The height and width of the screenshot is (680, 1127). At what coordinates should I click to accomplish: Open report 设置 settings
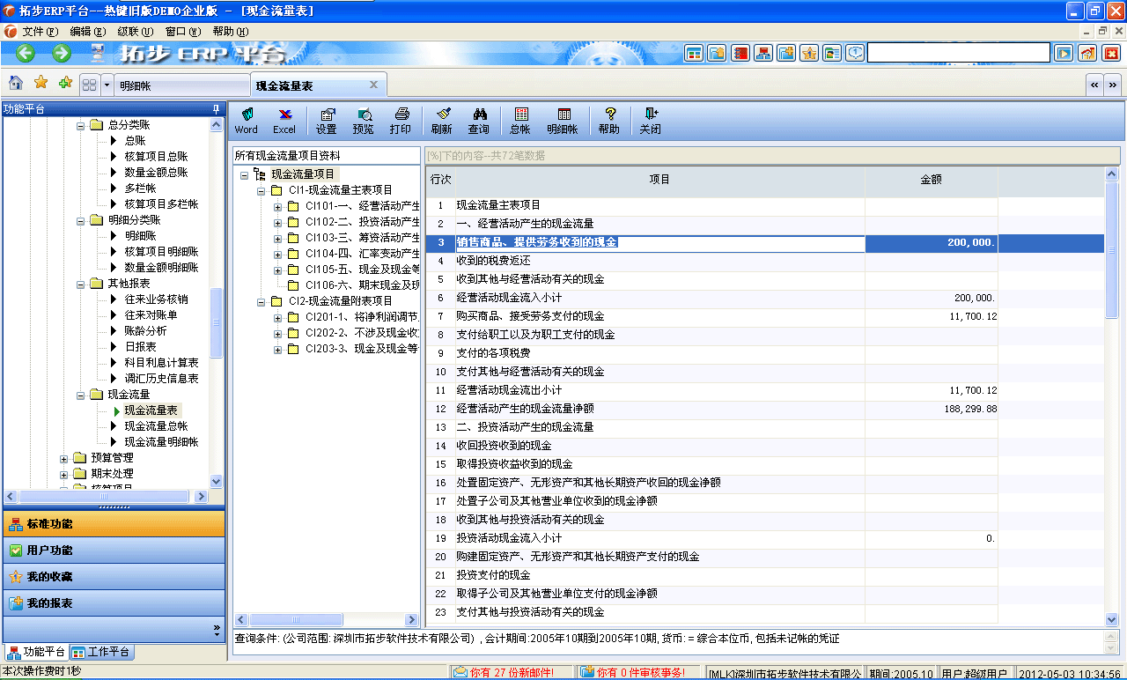tap(327, 121)
